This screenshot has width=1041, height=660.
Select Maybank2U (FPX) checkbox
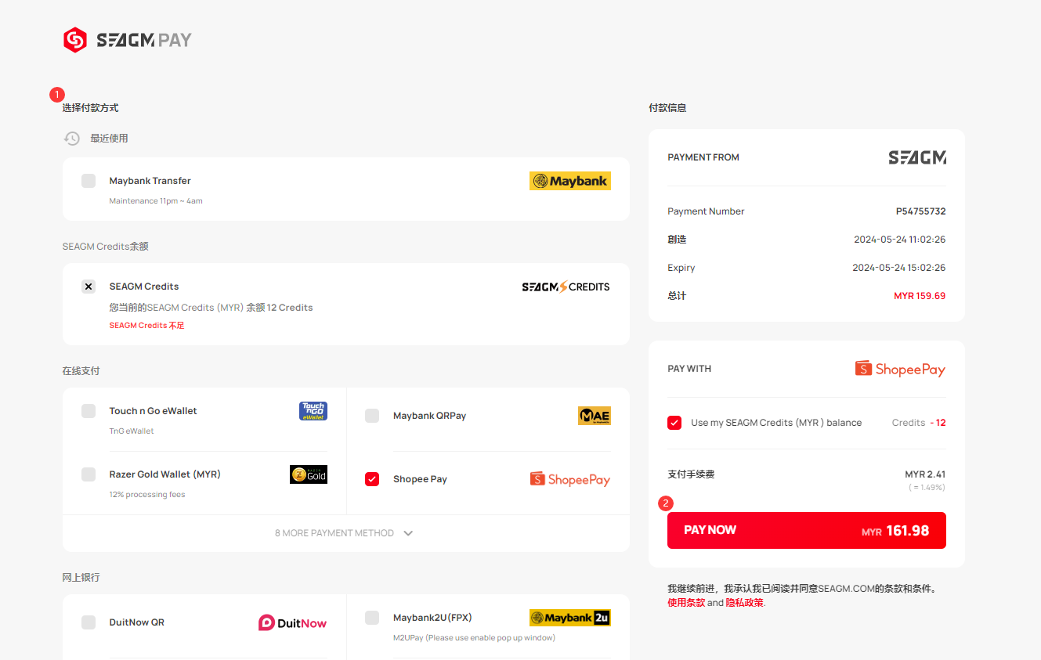372,618
